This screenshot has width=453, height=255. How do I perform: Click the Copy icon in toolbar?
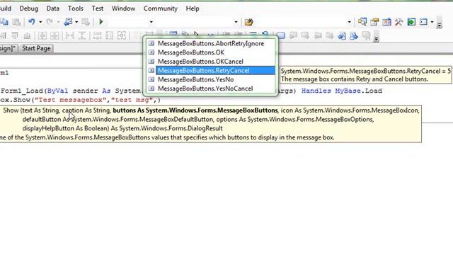click(x=5, y=22)
